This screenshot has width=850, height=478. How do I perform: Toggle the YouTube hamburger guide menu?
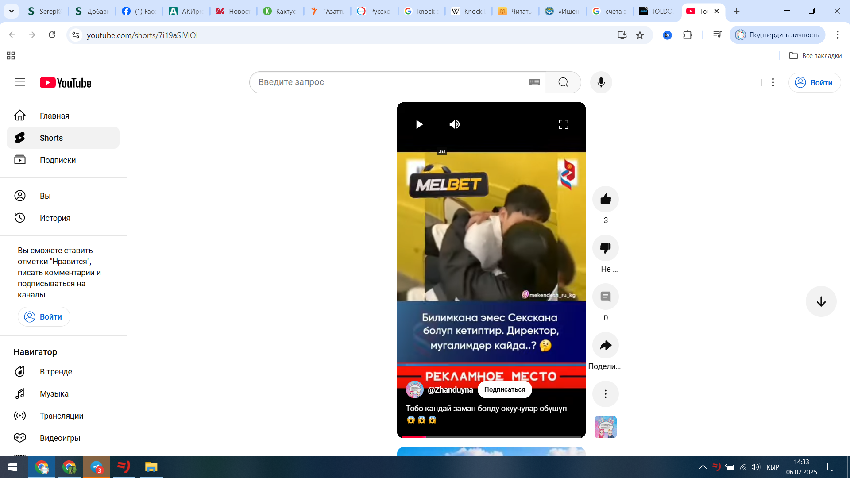[20, 82]
